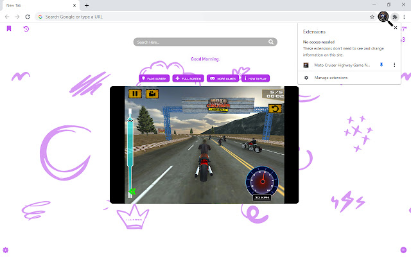411x257 pixels.
Task: Reload the current page
Action: (28, 17)
